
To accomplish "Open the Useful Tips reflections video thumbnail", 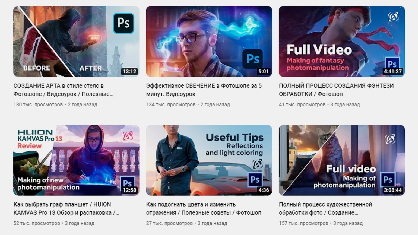I will click(x=209, y=160).
